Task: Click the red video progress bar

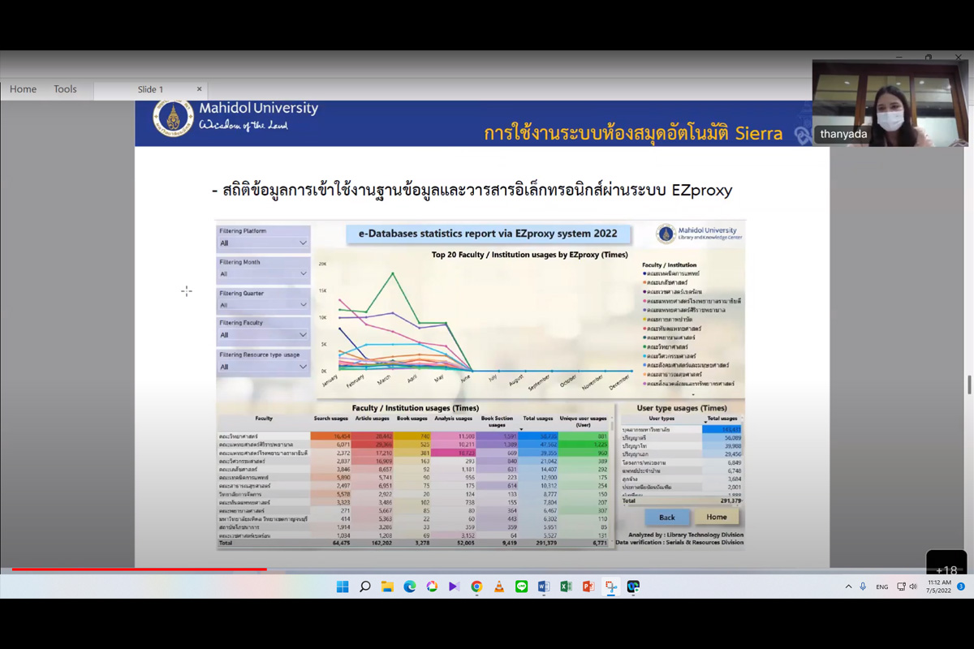Action: pos(138,569)
